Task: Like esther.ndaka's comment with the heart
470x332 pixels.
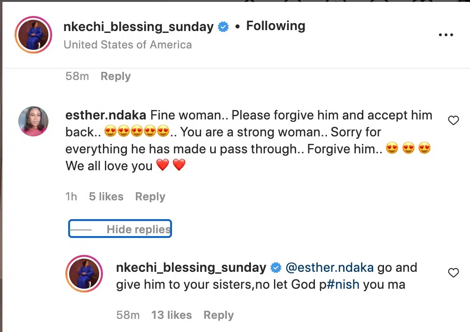Action: (453, 121)
